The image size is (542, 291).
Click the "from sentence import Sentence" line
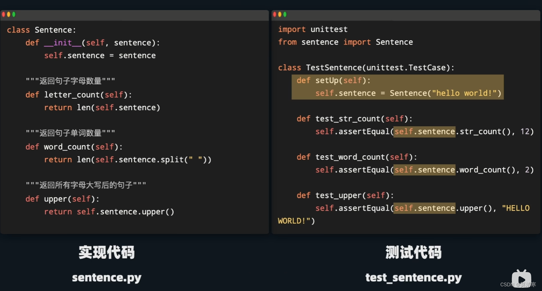tap(345, 42)
